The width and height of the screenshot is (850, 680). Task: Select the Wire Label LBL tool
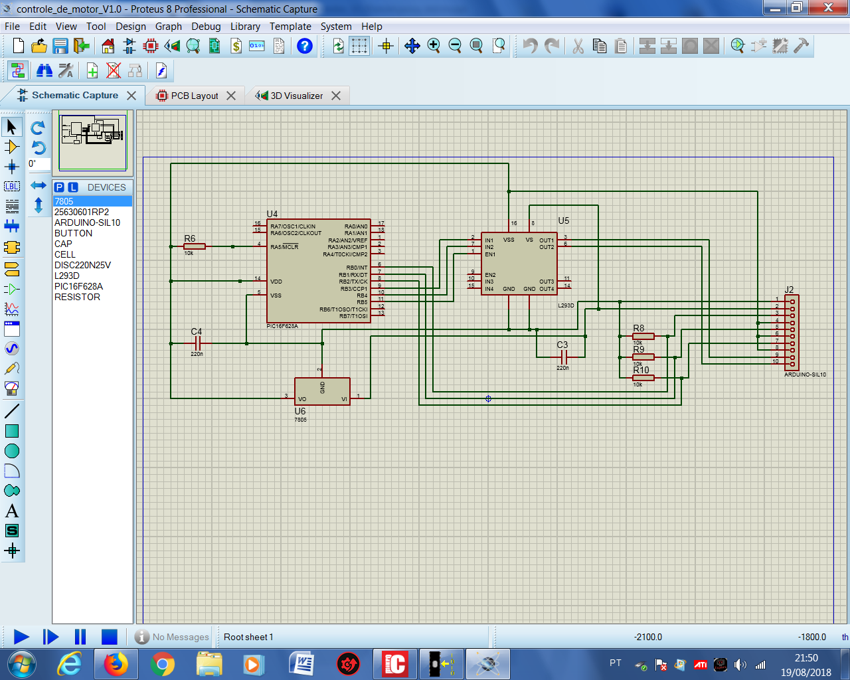coord(12,187)
